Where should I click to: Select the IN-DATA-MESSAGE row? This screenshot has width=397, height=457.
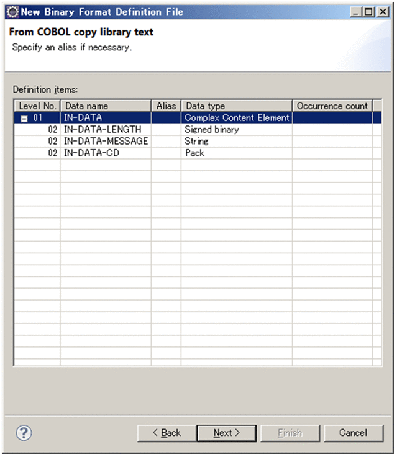[198, 142]
